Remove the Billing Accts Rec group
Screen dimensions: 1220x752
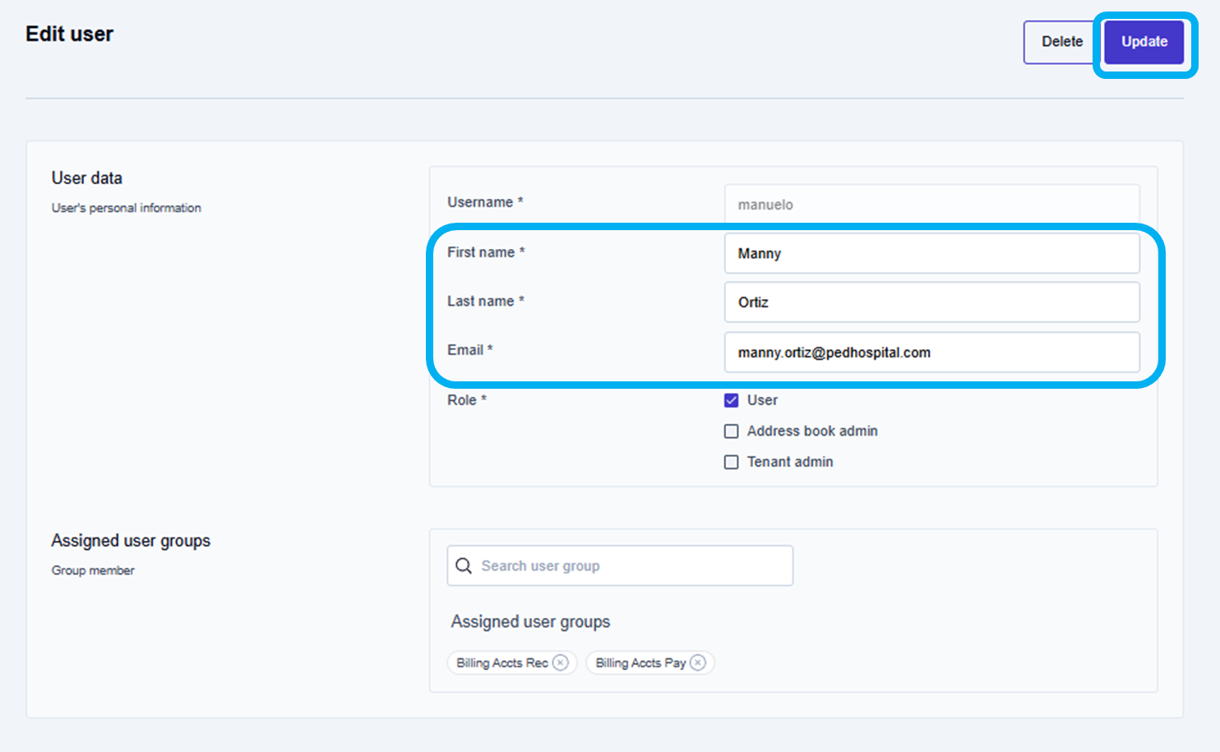(561, 662)
